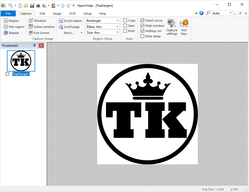This screenshot has height=192, width=249.
Task: Start a Region capture
Action: click(12, 21)
